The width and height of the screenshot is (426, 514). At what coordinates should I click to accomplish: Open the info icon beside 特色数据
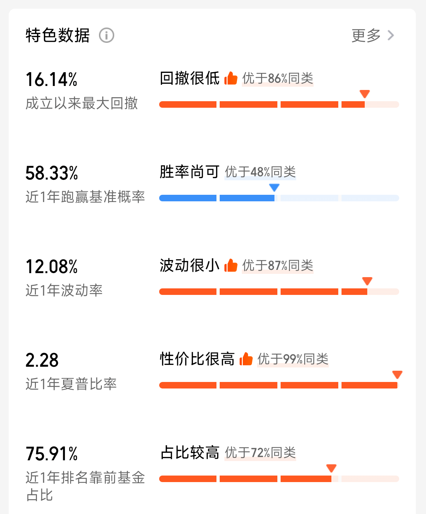click(107, 35)
